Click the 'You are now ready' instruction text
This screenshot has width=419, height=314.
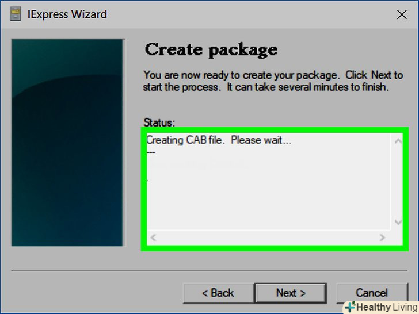point(273,81)
